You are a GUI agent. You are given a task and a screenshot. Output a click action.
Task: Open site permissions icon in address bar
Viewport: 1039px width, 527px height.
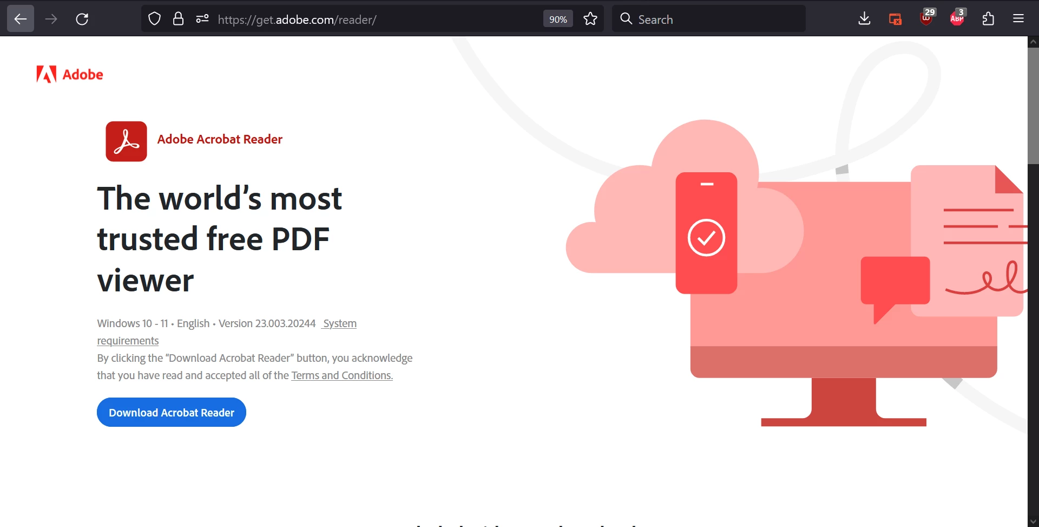coord(202,19)
